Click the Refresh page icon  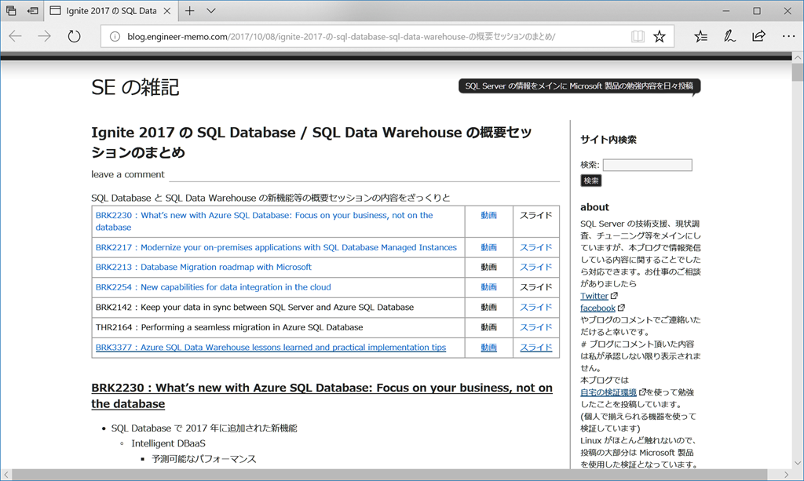pos(74,36)
